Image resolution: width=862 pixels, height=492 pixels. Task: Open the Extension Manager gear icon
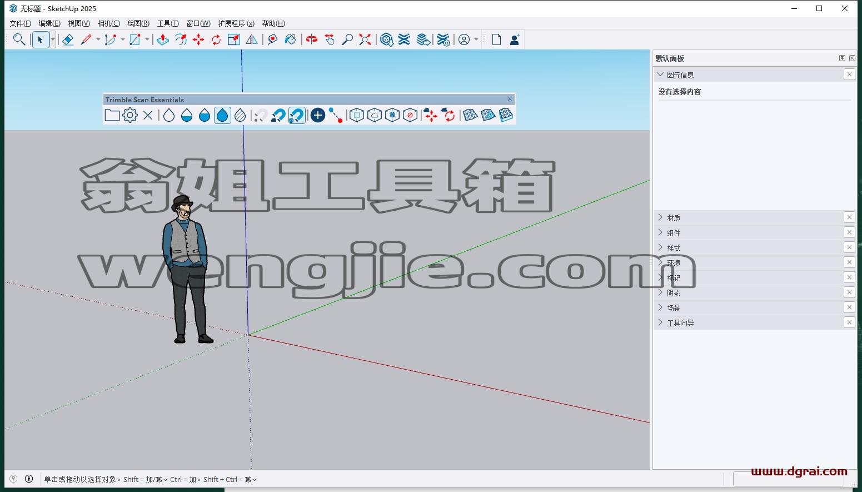[x=443, y=39]
